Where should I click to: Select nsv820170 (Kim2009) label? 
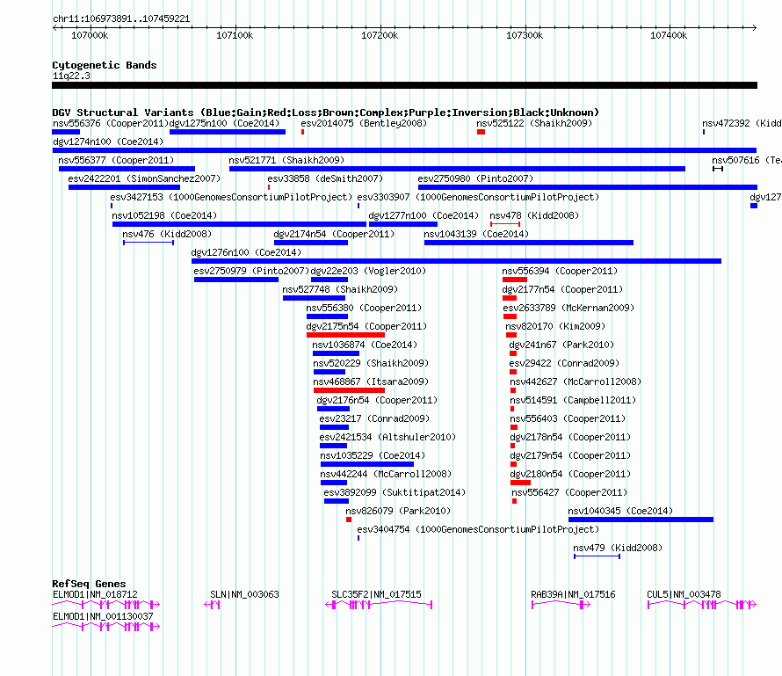(555, 326)
